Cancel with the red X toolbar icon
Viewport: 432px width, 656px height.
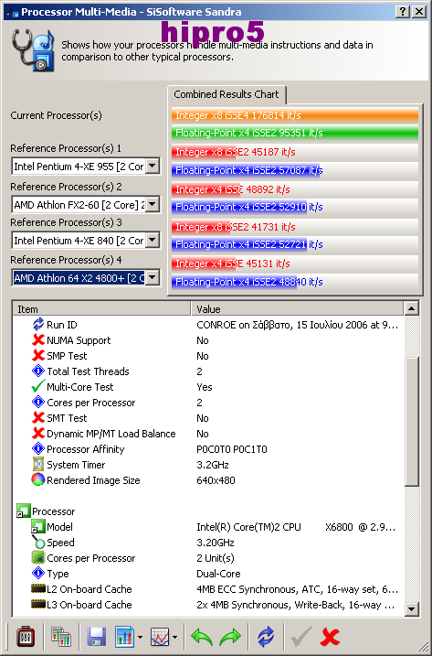tap(330, 637)
